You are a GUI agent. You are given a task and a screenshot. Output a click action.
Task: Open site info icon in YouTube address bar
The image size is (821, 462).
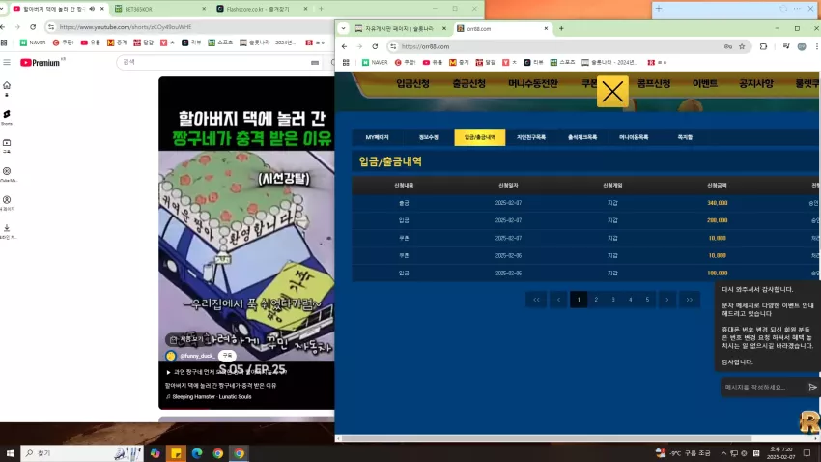tap(51, 27)
